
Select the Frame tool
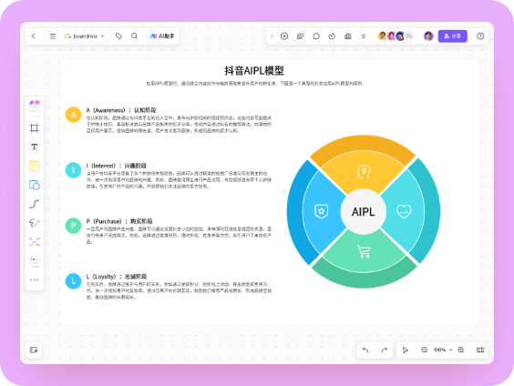click(x=35, y=127)
